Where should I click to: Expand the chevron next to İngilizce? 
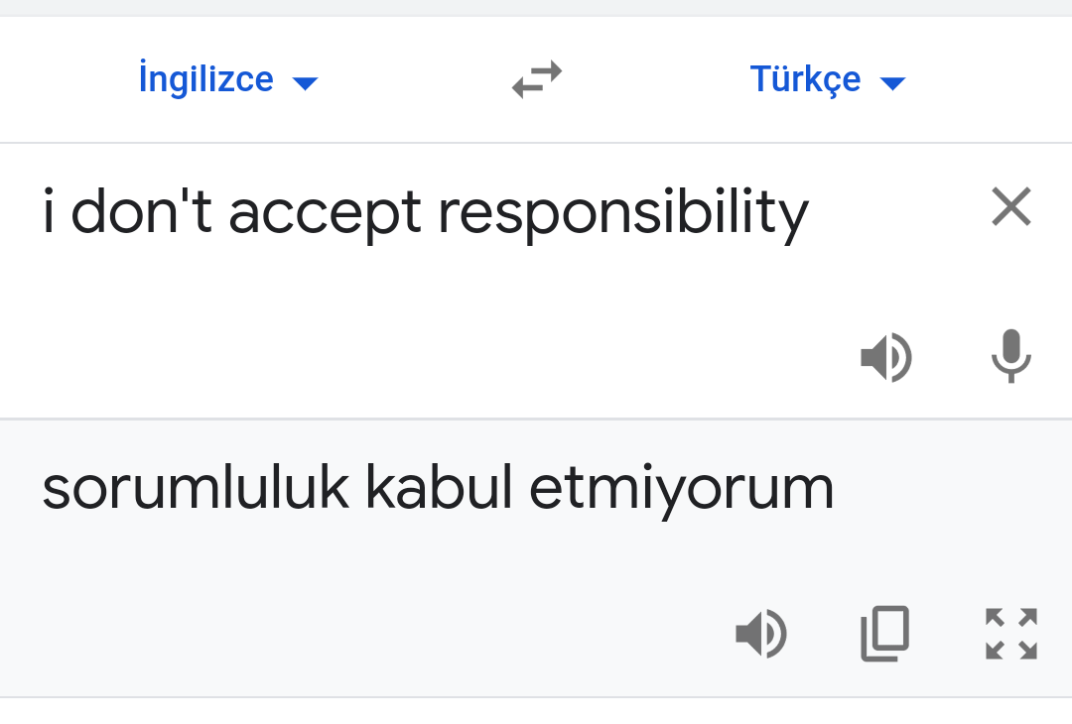(x=306, y=83)
